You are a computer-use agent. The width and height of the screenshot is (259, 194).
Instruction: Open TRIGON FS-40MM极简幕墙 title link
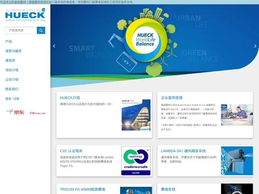click(x=82, y=189)
